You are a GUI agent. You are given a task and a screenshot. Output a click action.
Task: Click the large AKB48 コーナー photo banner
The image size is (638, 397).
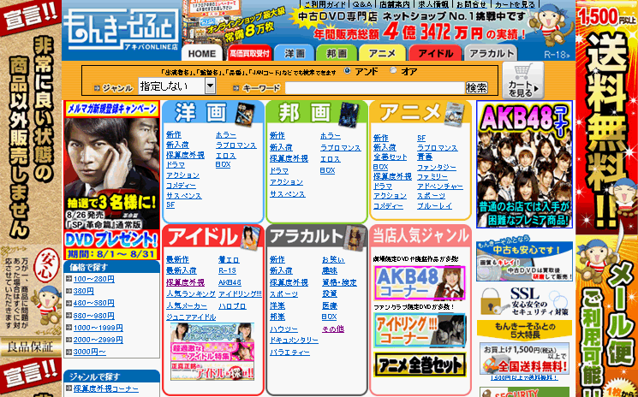pos(524,164)
